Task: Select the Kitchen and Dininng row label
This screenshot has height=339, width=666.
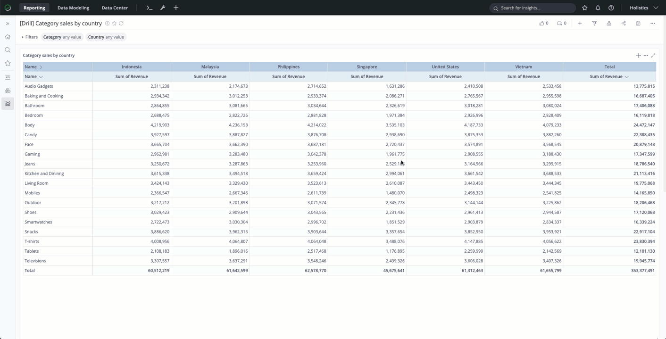Action: (x=44, y=174)
